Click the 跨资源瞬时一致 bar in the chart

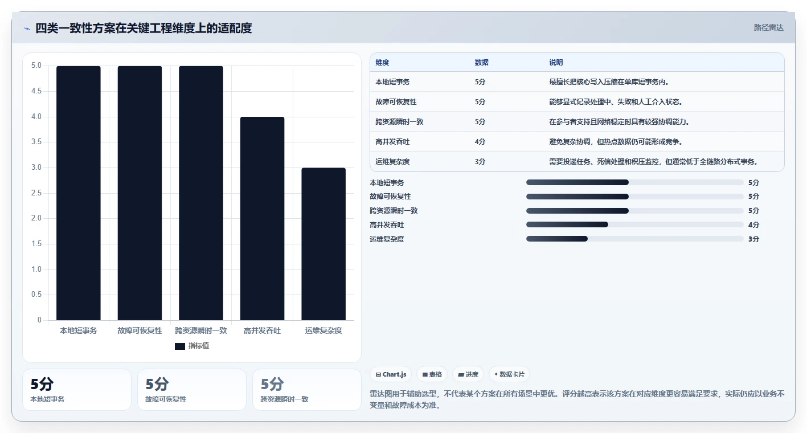(x=201, y=193)
